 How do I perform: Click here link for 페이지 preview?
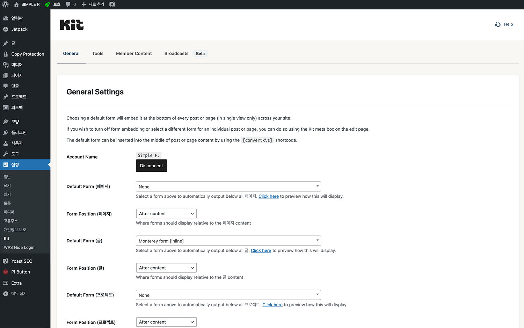point(269,196)
